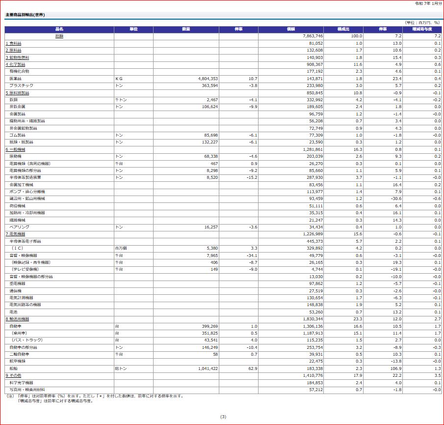
Task: Open the 3 鉱物性燃料 category link
Action: tap(17, 57)
